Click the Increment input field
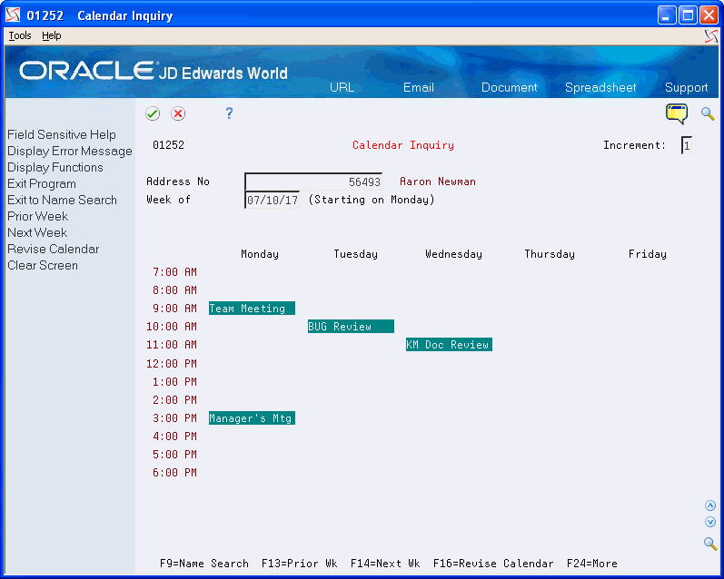Viewport: 724px width, 579px height. pyautogui.click(x=687, y=146)
